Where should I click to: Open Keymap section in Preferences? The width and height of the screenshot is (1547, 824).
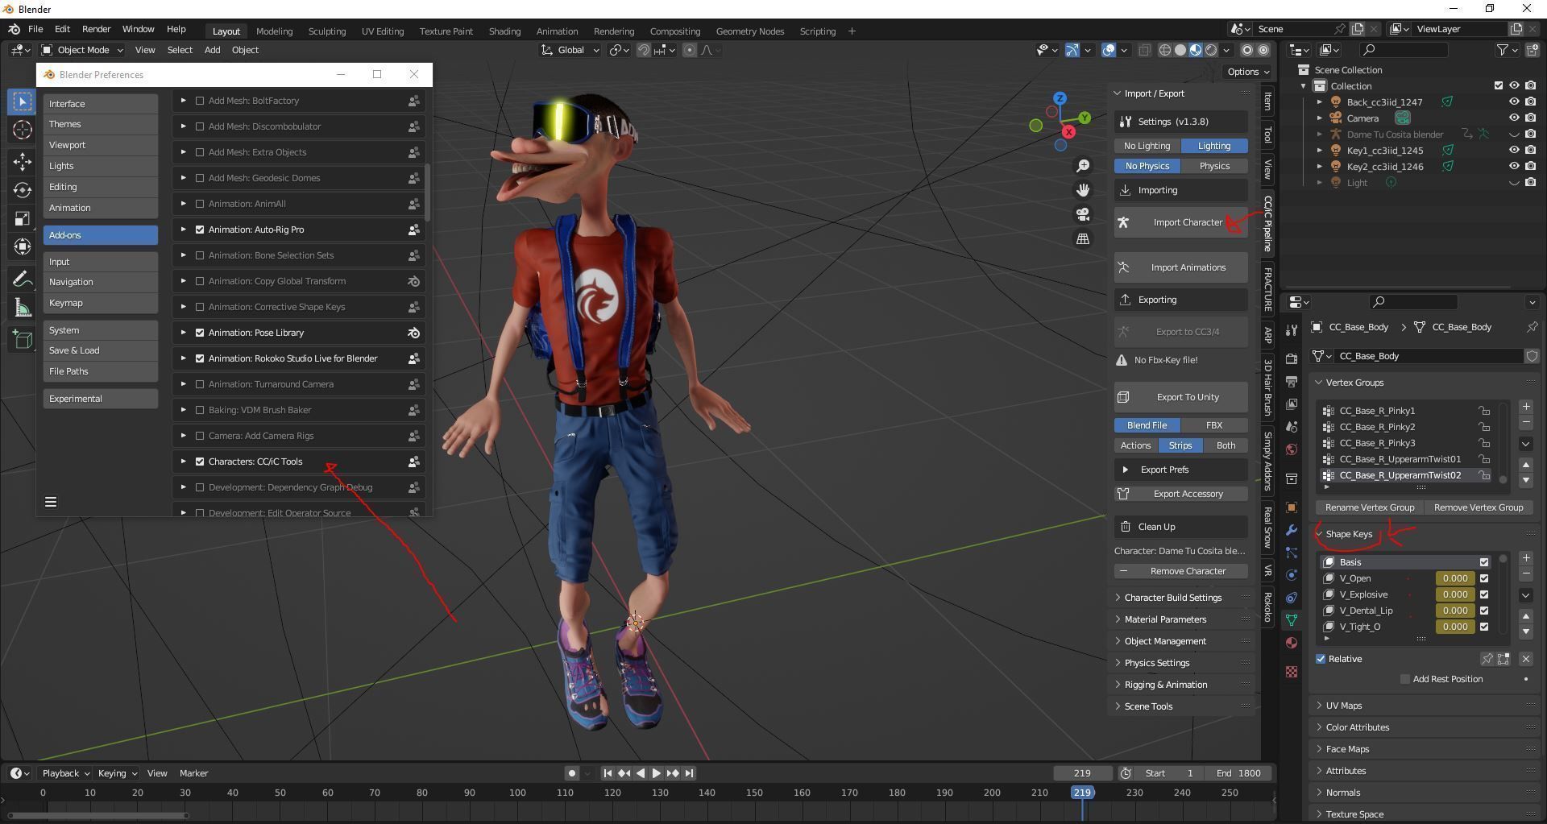pos(100,303)
